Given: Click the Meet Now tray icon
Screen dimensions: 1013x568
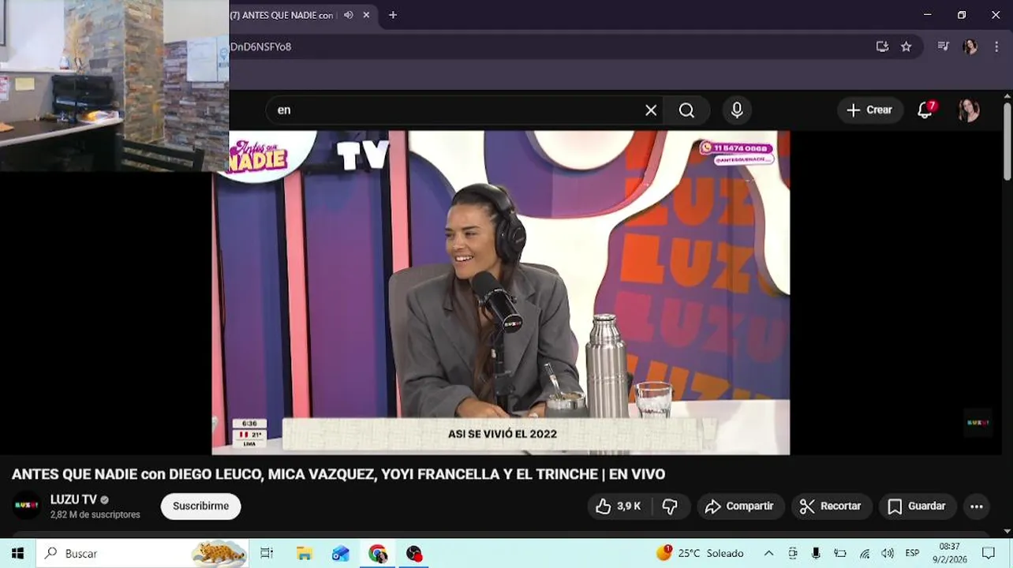Looking at the screenshot, I should coord(793,553).
